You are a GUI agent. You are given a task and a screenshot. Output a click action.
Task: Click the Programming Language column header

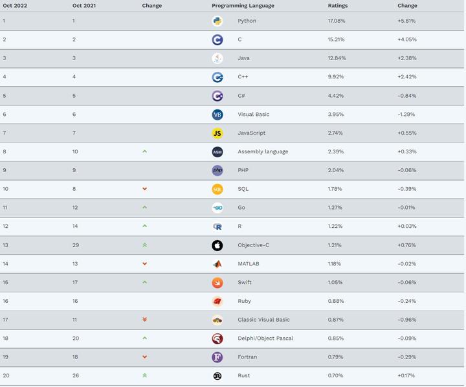pos(243,6)
